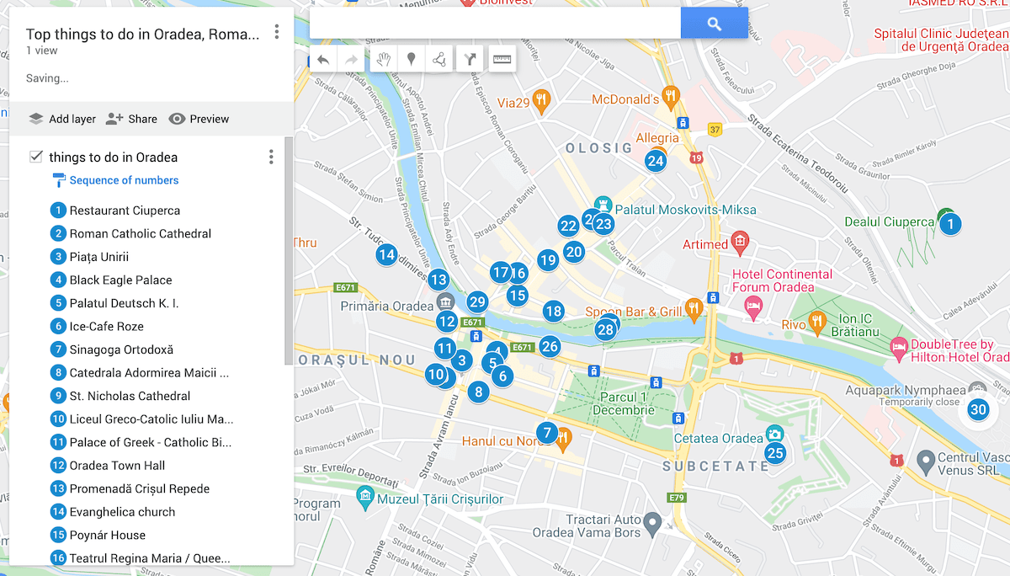This screenshot has height=576, width=1010.
Task: Activate the hand pan tool
Action: point(383,58)
